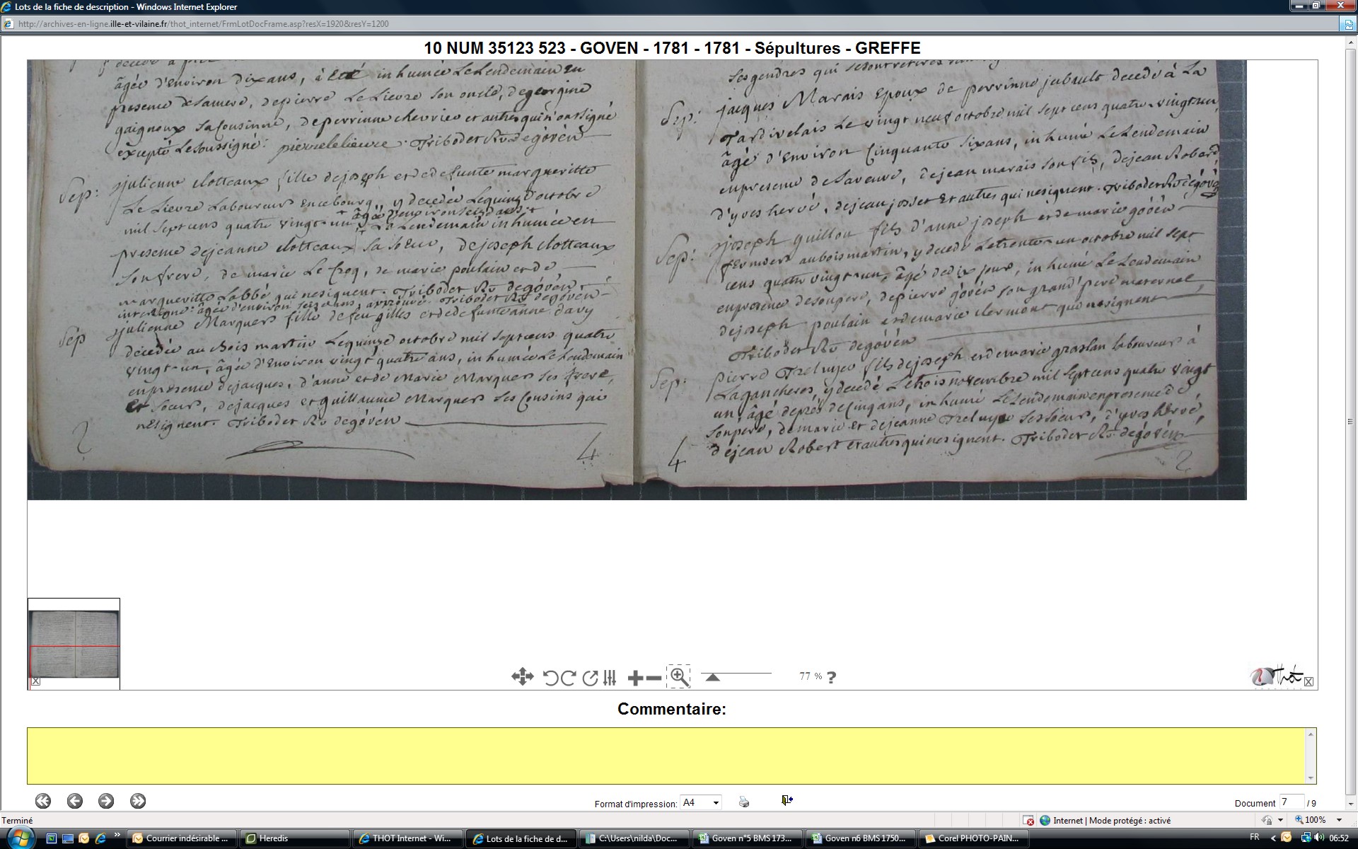Expand the 100% browser zoom dropdown
The image size is (1358, 849).
[x=1339, y=820]
